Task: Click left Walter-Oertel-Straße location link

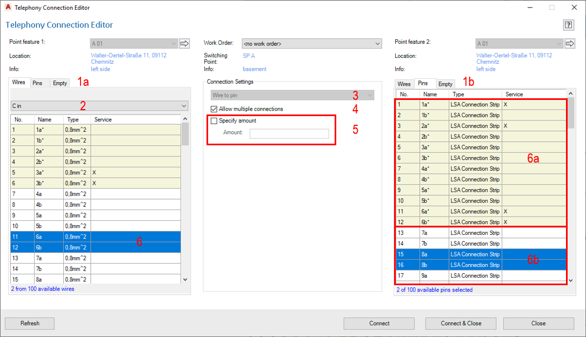Action: [x=129, y=58]
